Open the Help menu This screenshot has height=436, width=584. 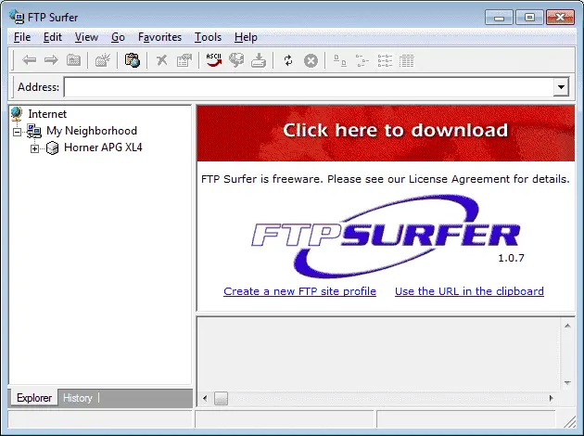[246, 37]
